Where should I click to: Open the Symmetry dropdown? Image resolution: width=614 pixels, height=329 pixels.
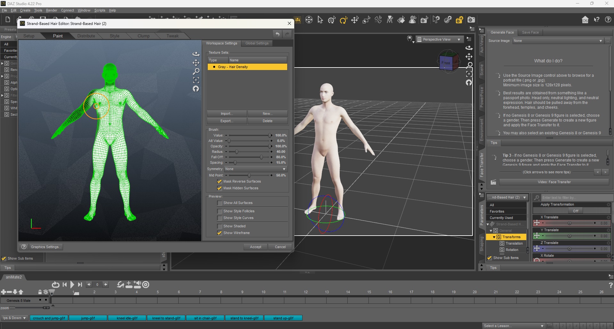pyautogui.click(x=255, y=169)
